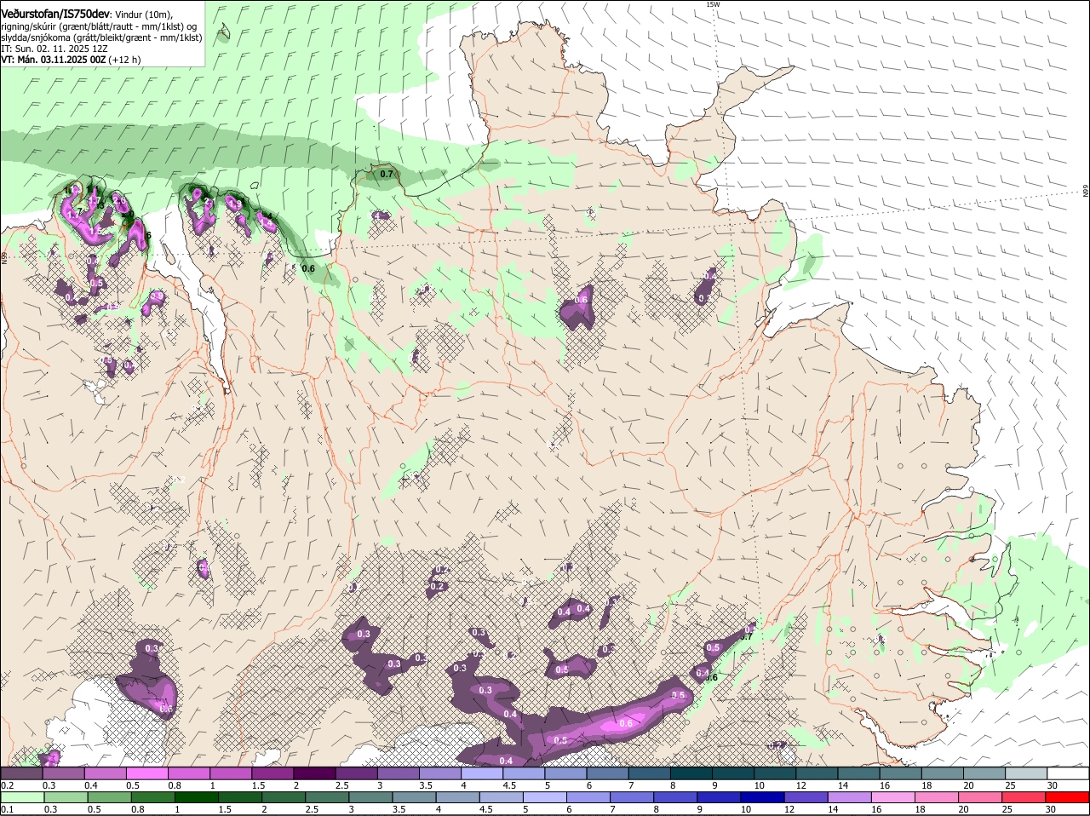Select the periwinkle 6 snow legend swatch
The height and width of the screenshot is (816, 1090).
(x=607, y=773)
